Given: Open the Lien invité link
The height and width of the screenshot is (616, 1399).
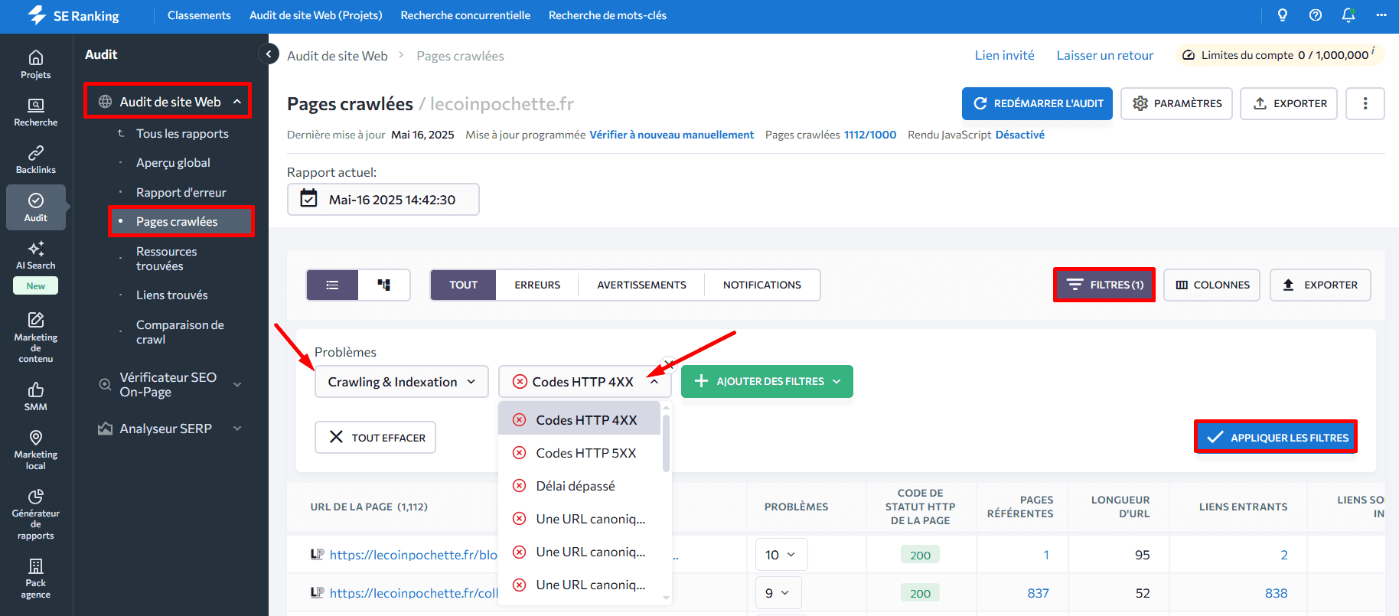Looking at the screenshot, I should pyautogui.click(x=1004, y=55).
